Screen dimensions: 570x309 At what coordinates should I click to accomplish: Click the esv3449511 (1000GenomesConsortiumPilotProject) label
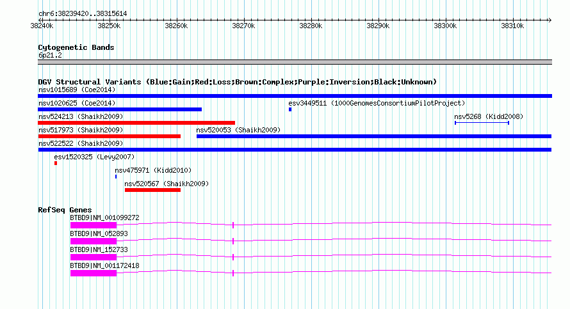tap(377, 103)
